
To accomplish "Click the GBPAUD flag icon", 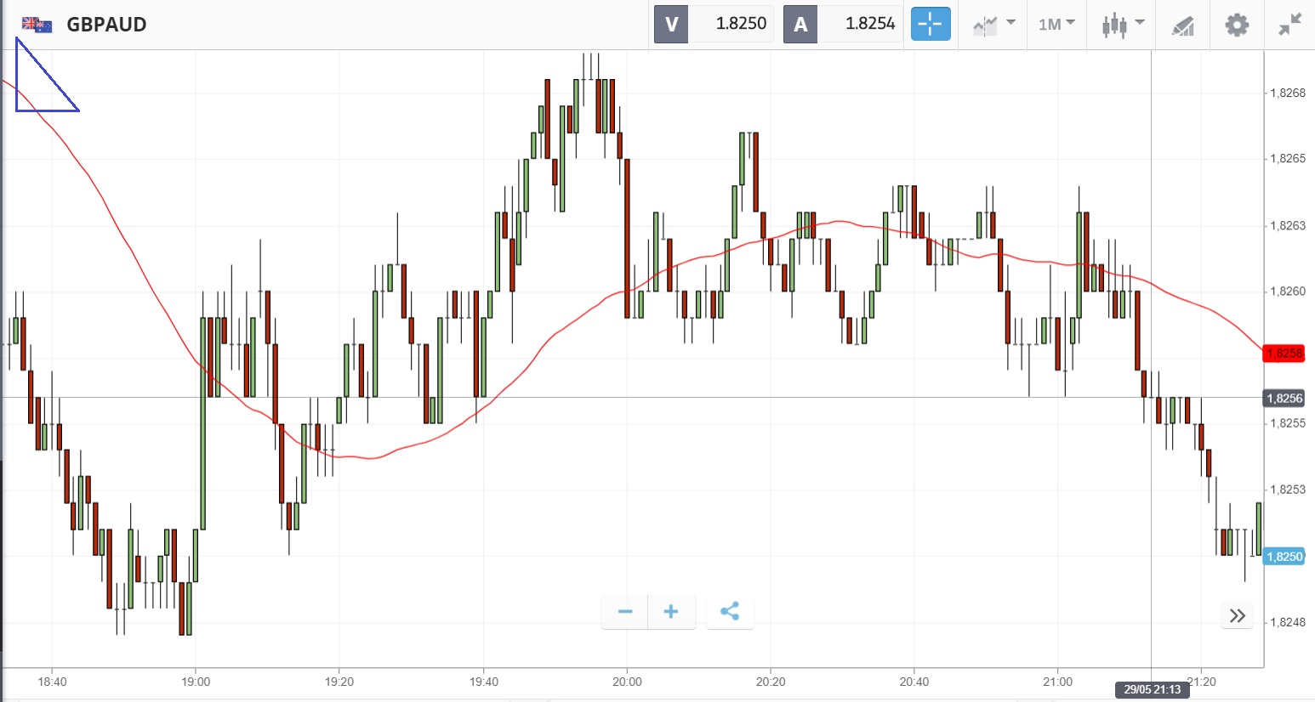I will pos(37,25).
